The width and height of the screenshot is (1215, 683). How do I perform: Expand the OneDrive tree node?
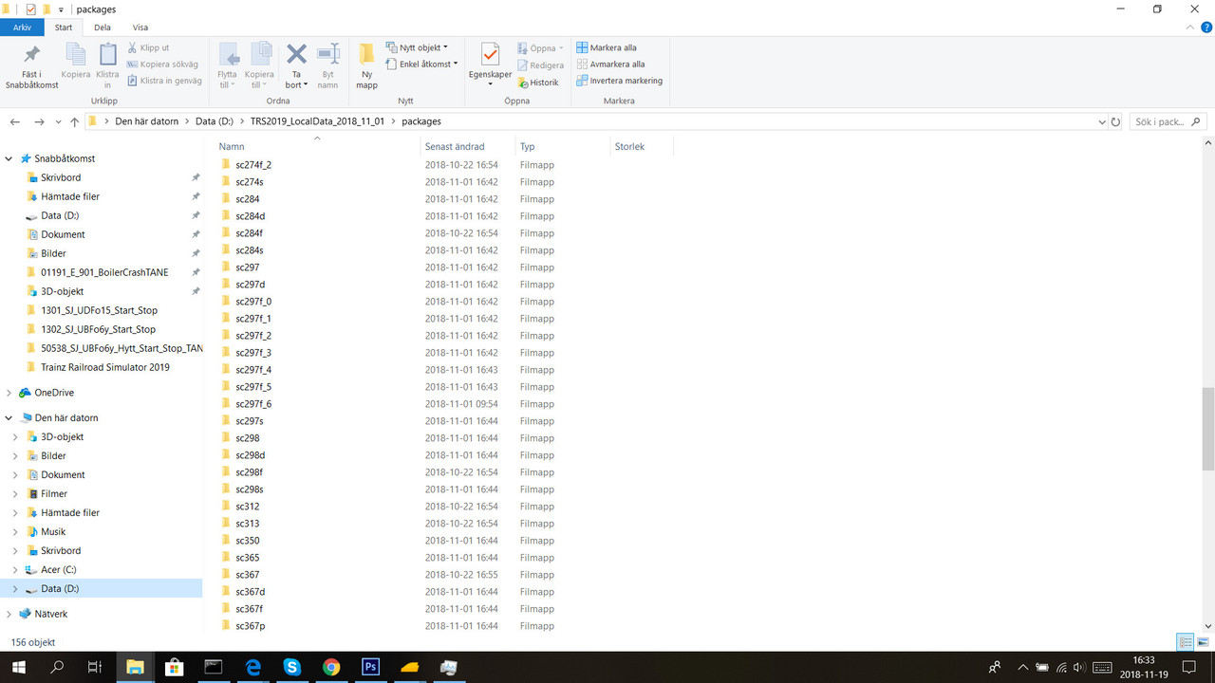(x=9, y=392)
